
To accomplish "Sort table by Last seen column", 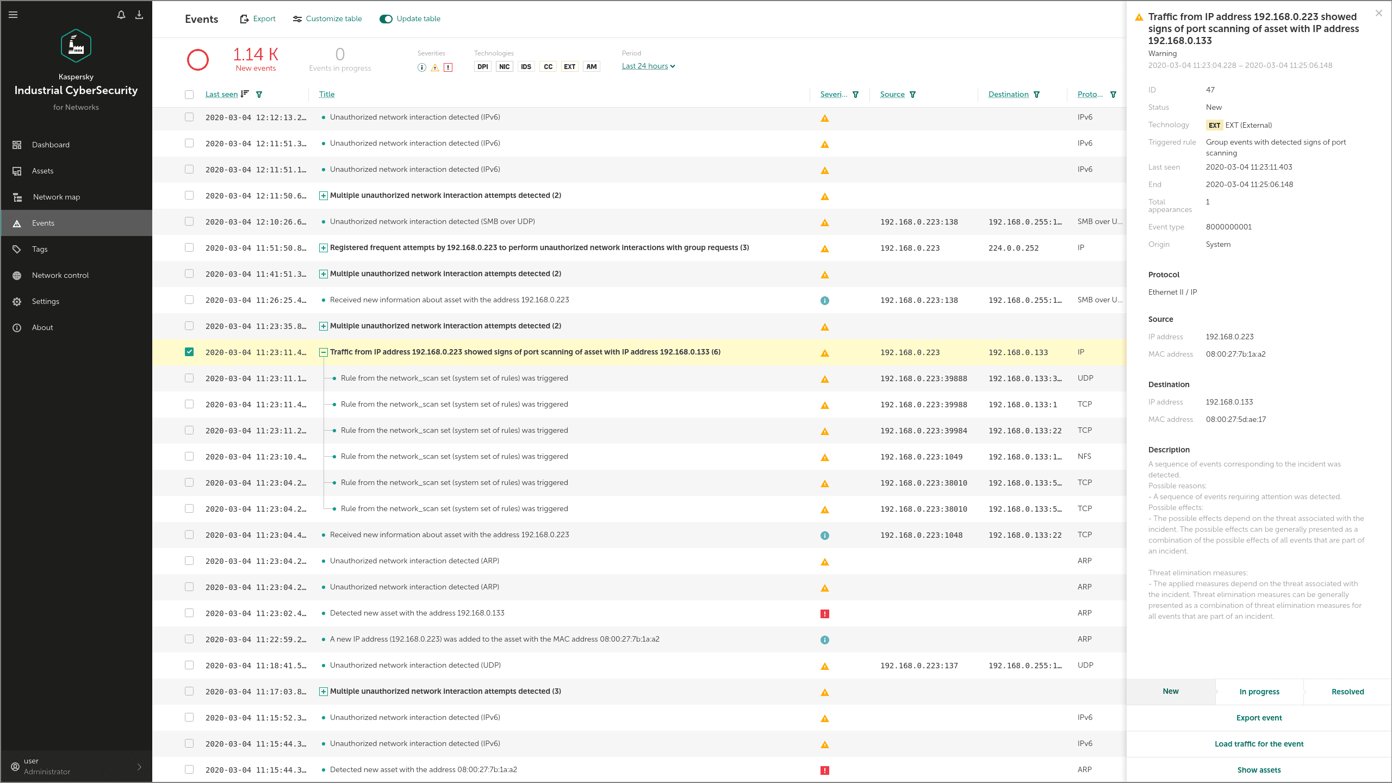I will 221,95.
